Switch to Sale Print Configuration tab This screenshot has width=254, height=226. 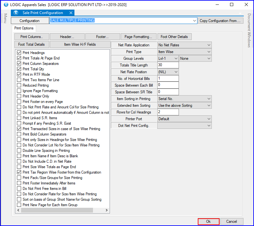tap(42, 13)
